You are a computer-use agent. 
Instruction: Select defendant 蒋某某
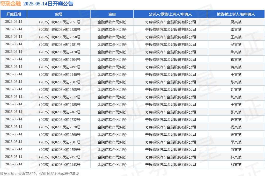point(236,60)
